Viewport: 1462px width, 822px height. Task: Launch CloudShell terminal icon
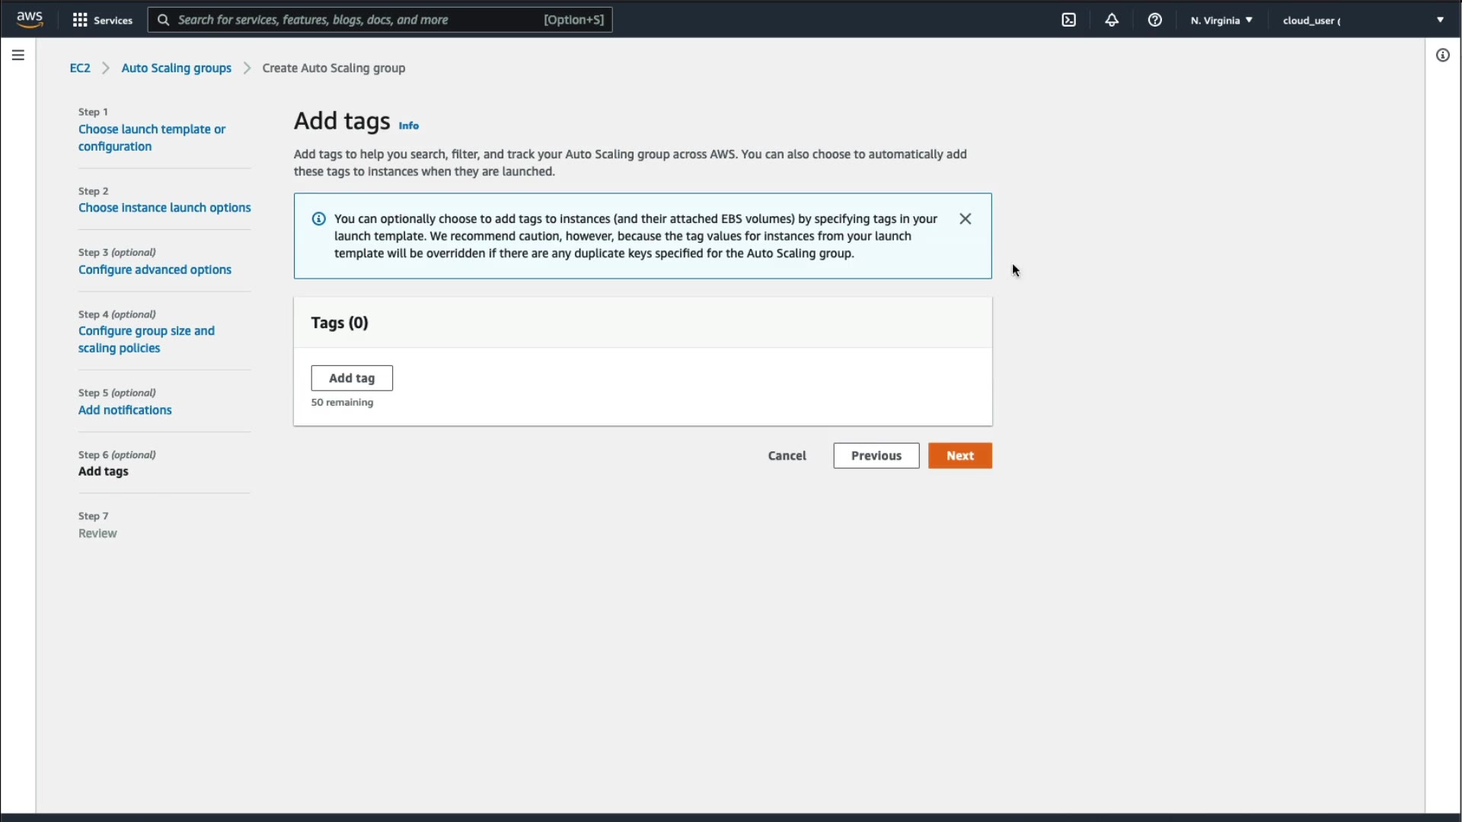[x=1069, y=20]
